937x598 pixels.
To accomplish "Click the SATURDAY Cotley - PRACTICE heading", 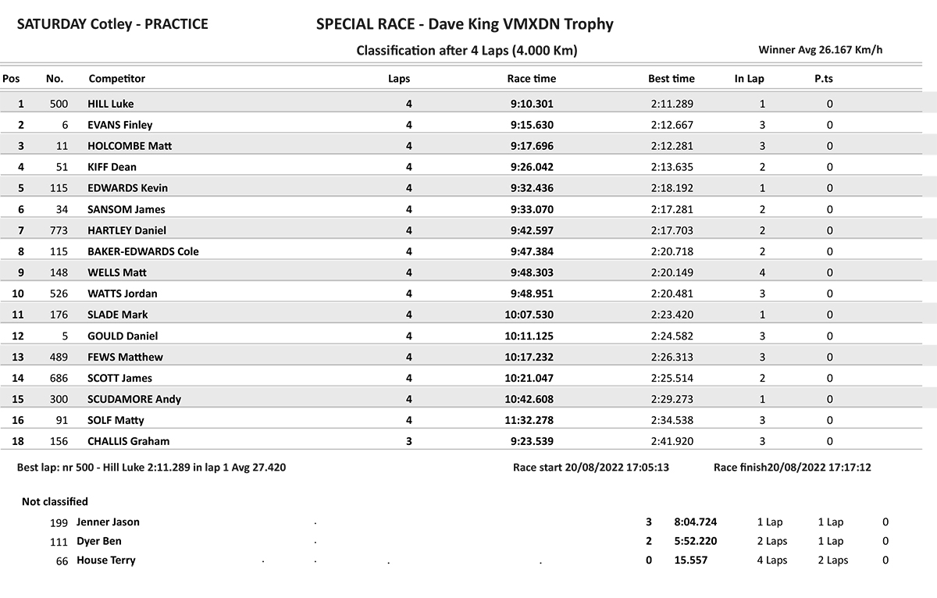I will (112, 24).
